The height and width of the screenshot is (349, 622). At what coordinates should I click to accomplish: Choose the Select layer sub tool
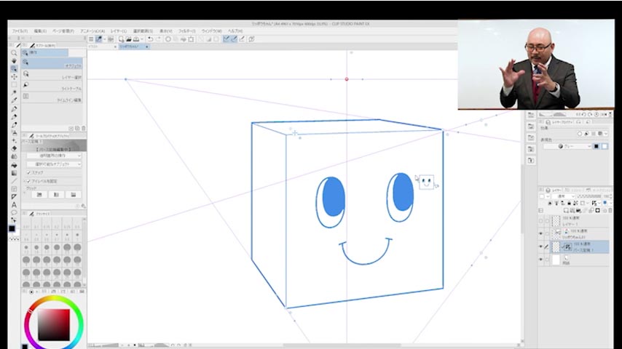pyautogui.click(x=52, y=74)
